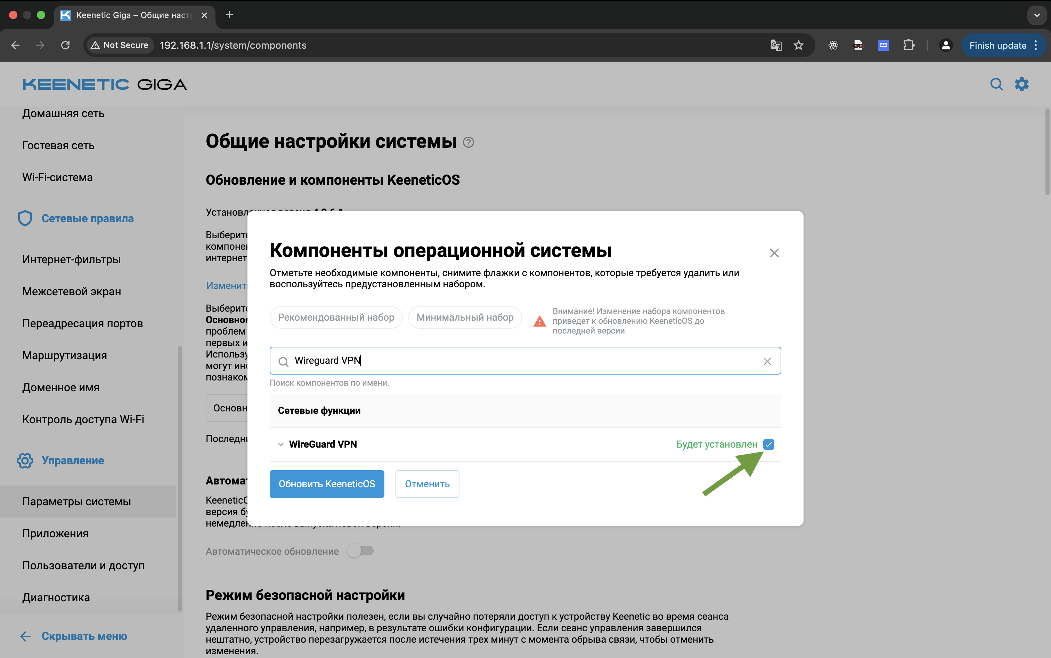
Task: Click the gear icon beside Управление
Action: (25, 460)
